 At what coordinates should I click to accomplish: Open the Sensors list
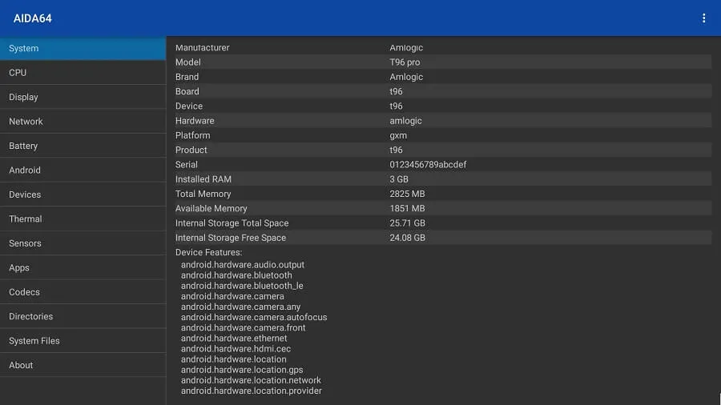(83, 243)
